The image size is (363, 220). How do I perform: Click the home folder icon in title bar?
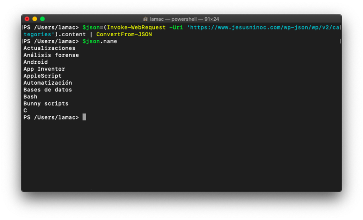[145, 19]
